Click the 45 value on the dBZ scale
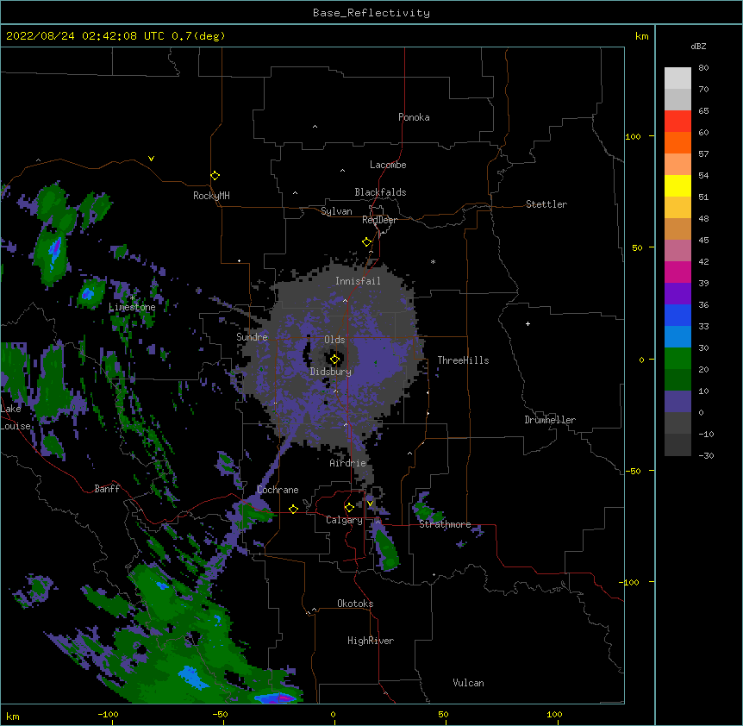Viewport: 743px width, 726px height. click(x=703, y=241)
